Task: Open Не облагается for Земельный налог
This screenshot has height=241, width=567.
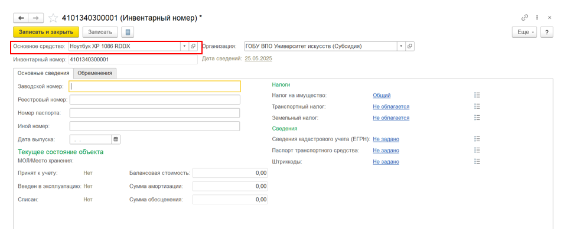Action: tap(391, 118)
